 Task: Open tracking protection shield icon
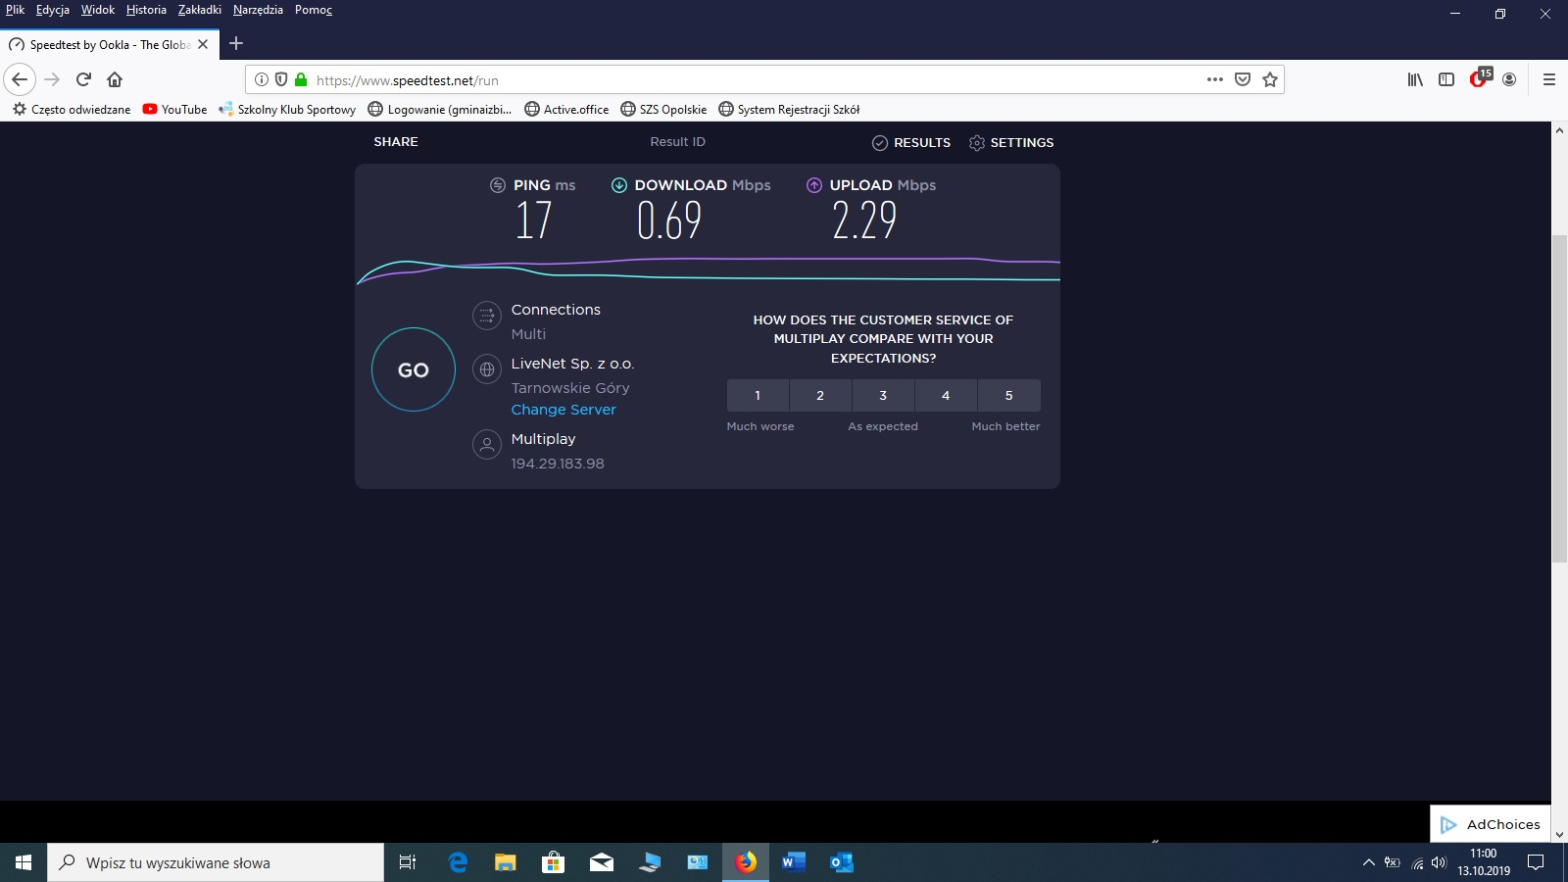click(281, 79)
